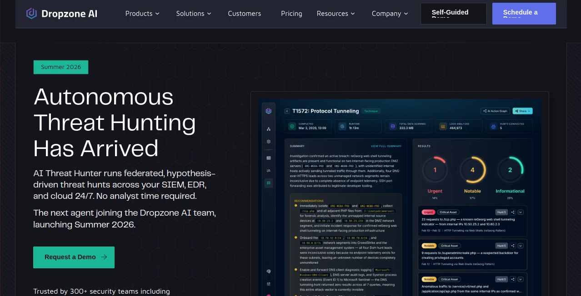Click the Request a Demo button

coord(74,257)
